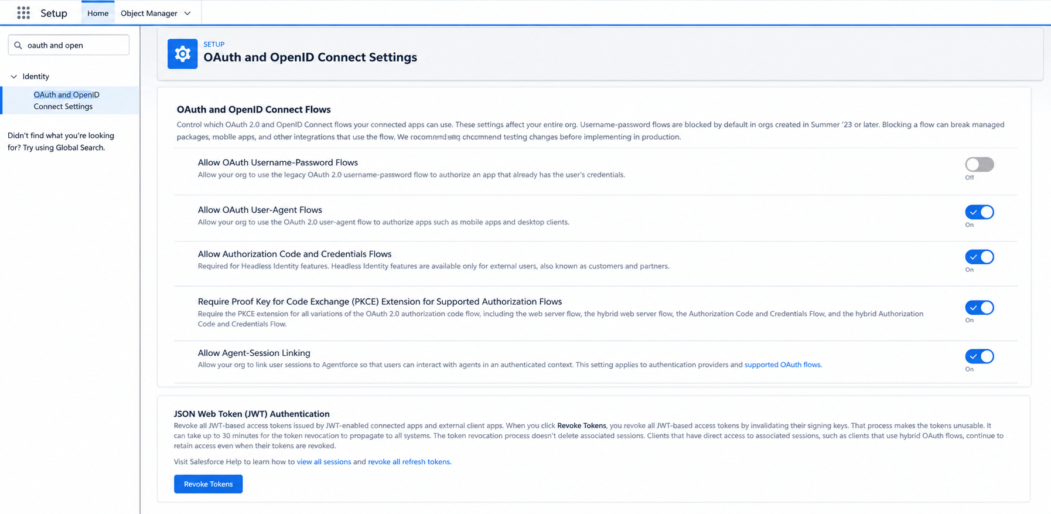Click the Allow Authorization Code and Credentials Flows label
Image resolution: width=1051 pixels, height=514 pixels.
(x=295, y=254)
